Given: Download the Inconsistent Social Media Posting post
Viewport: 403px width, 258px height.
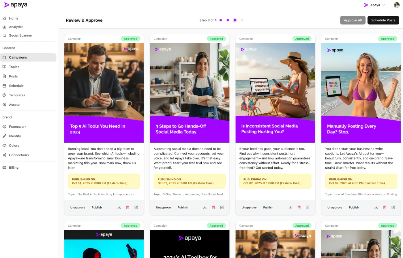Looking at the screenshot, I should click(290, 208).
